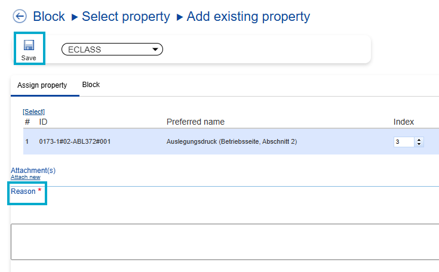
Task: Click the Attachment(s) section label
Action: tap(33, 170)
